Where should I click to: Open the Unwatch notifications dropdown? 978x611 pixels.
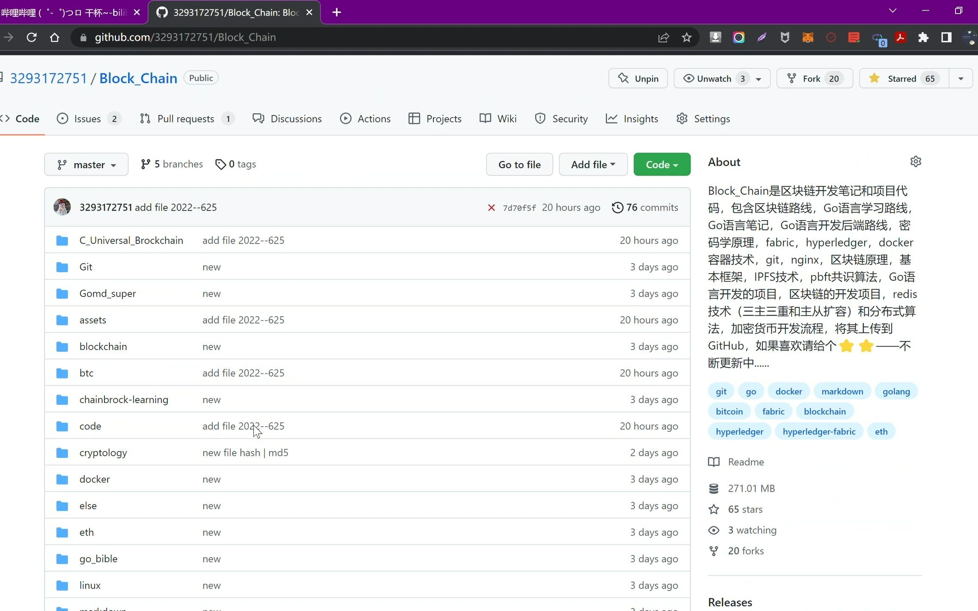(x=722, y=78)
